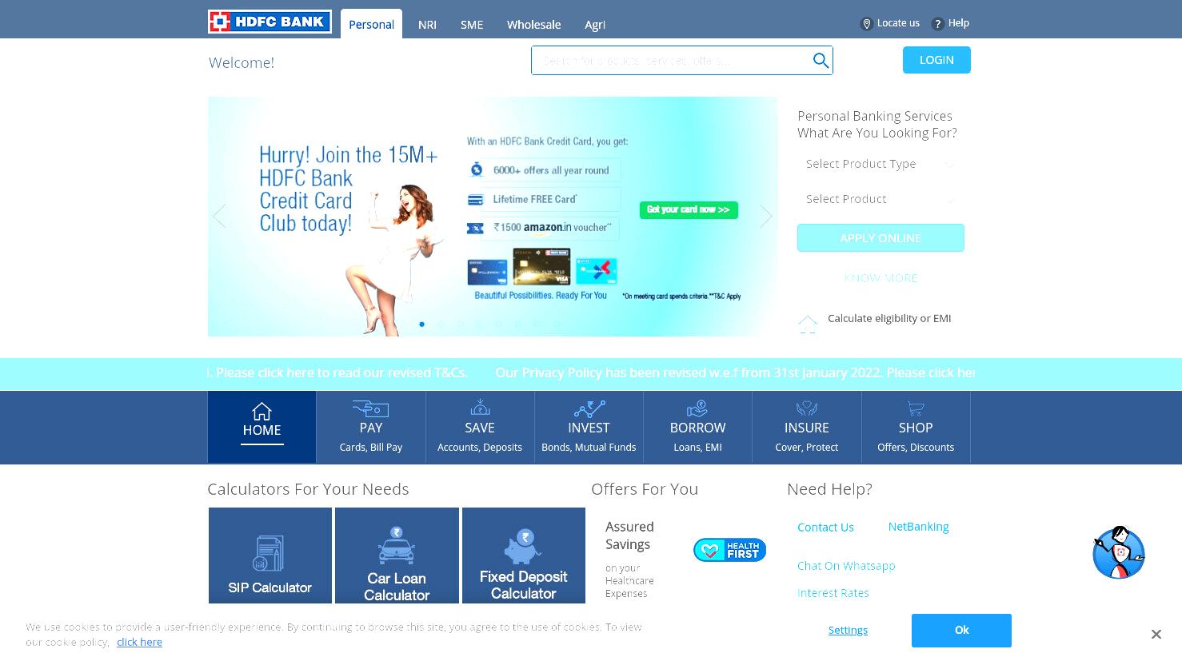Screen dimensions: 1182x669
Task: Click the credit card images in banner
Action: pos(541,267)
